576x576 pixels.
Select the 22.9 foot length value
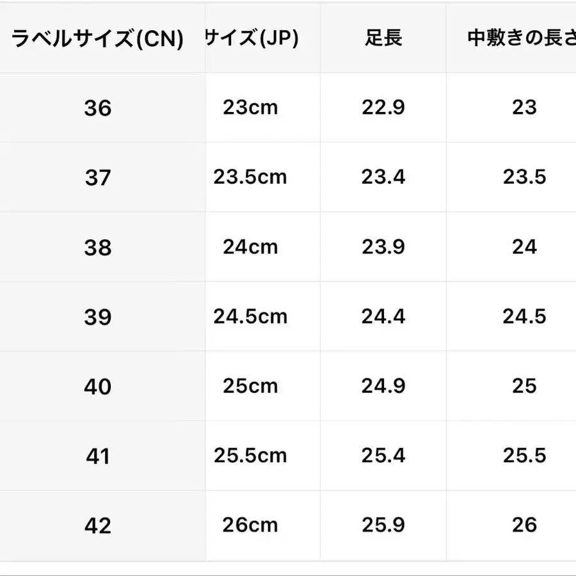[x=383, y=108]
